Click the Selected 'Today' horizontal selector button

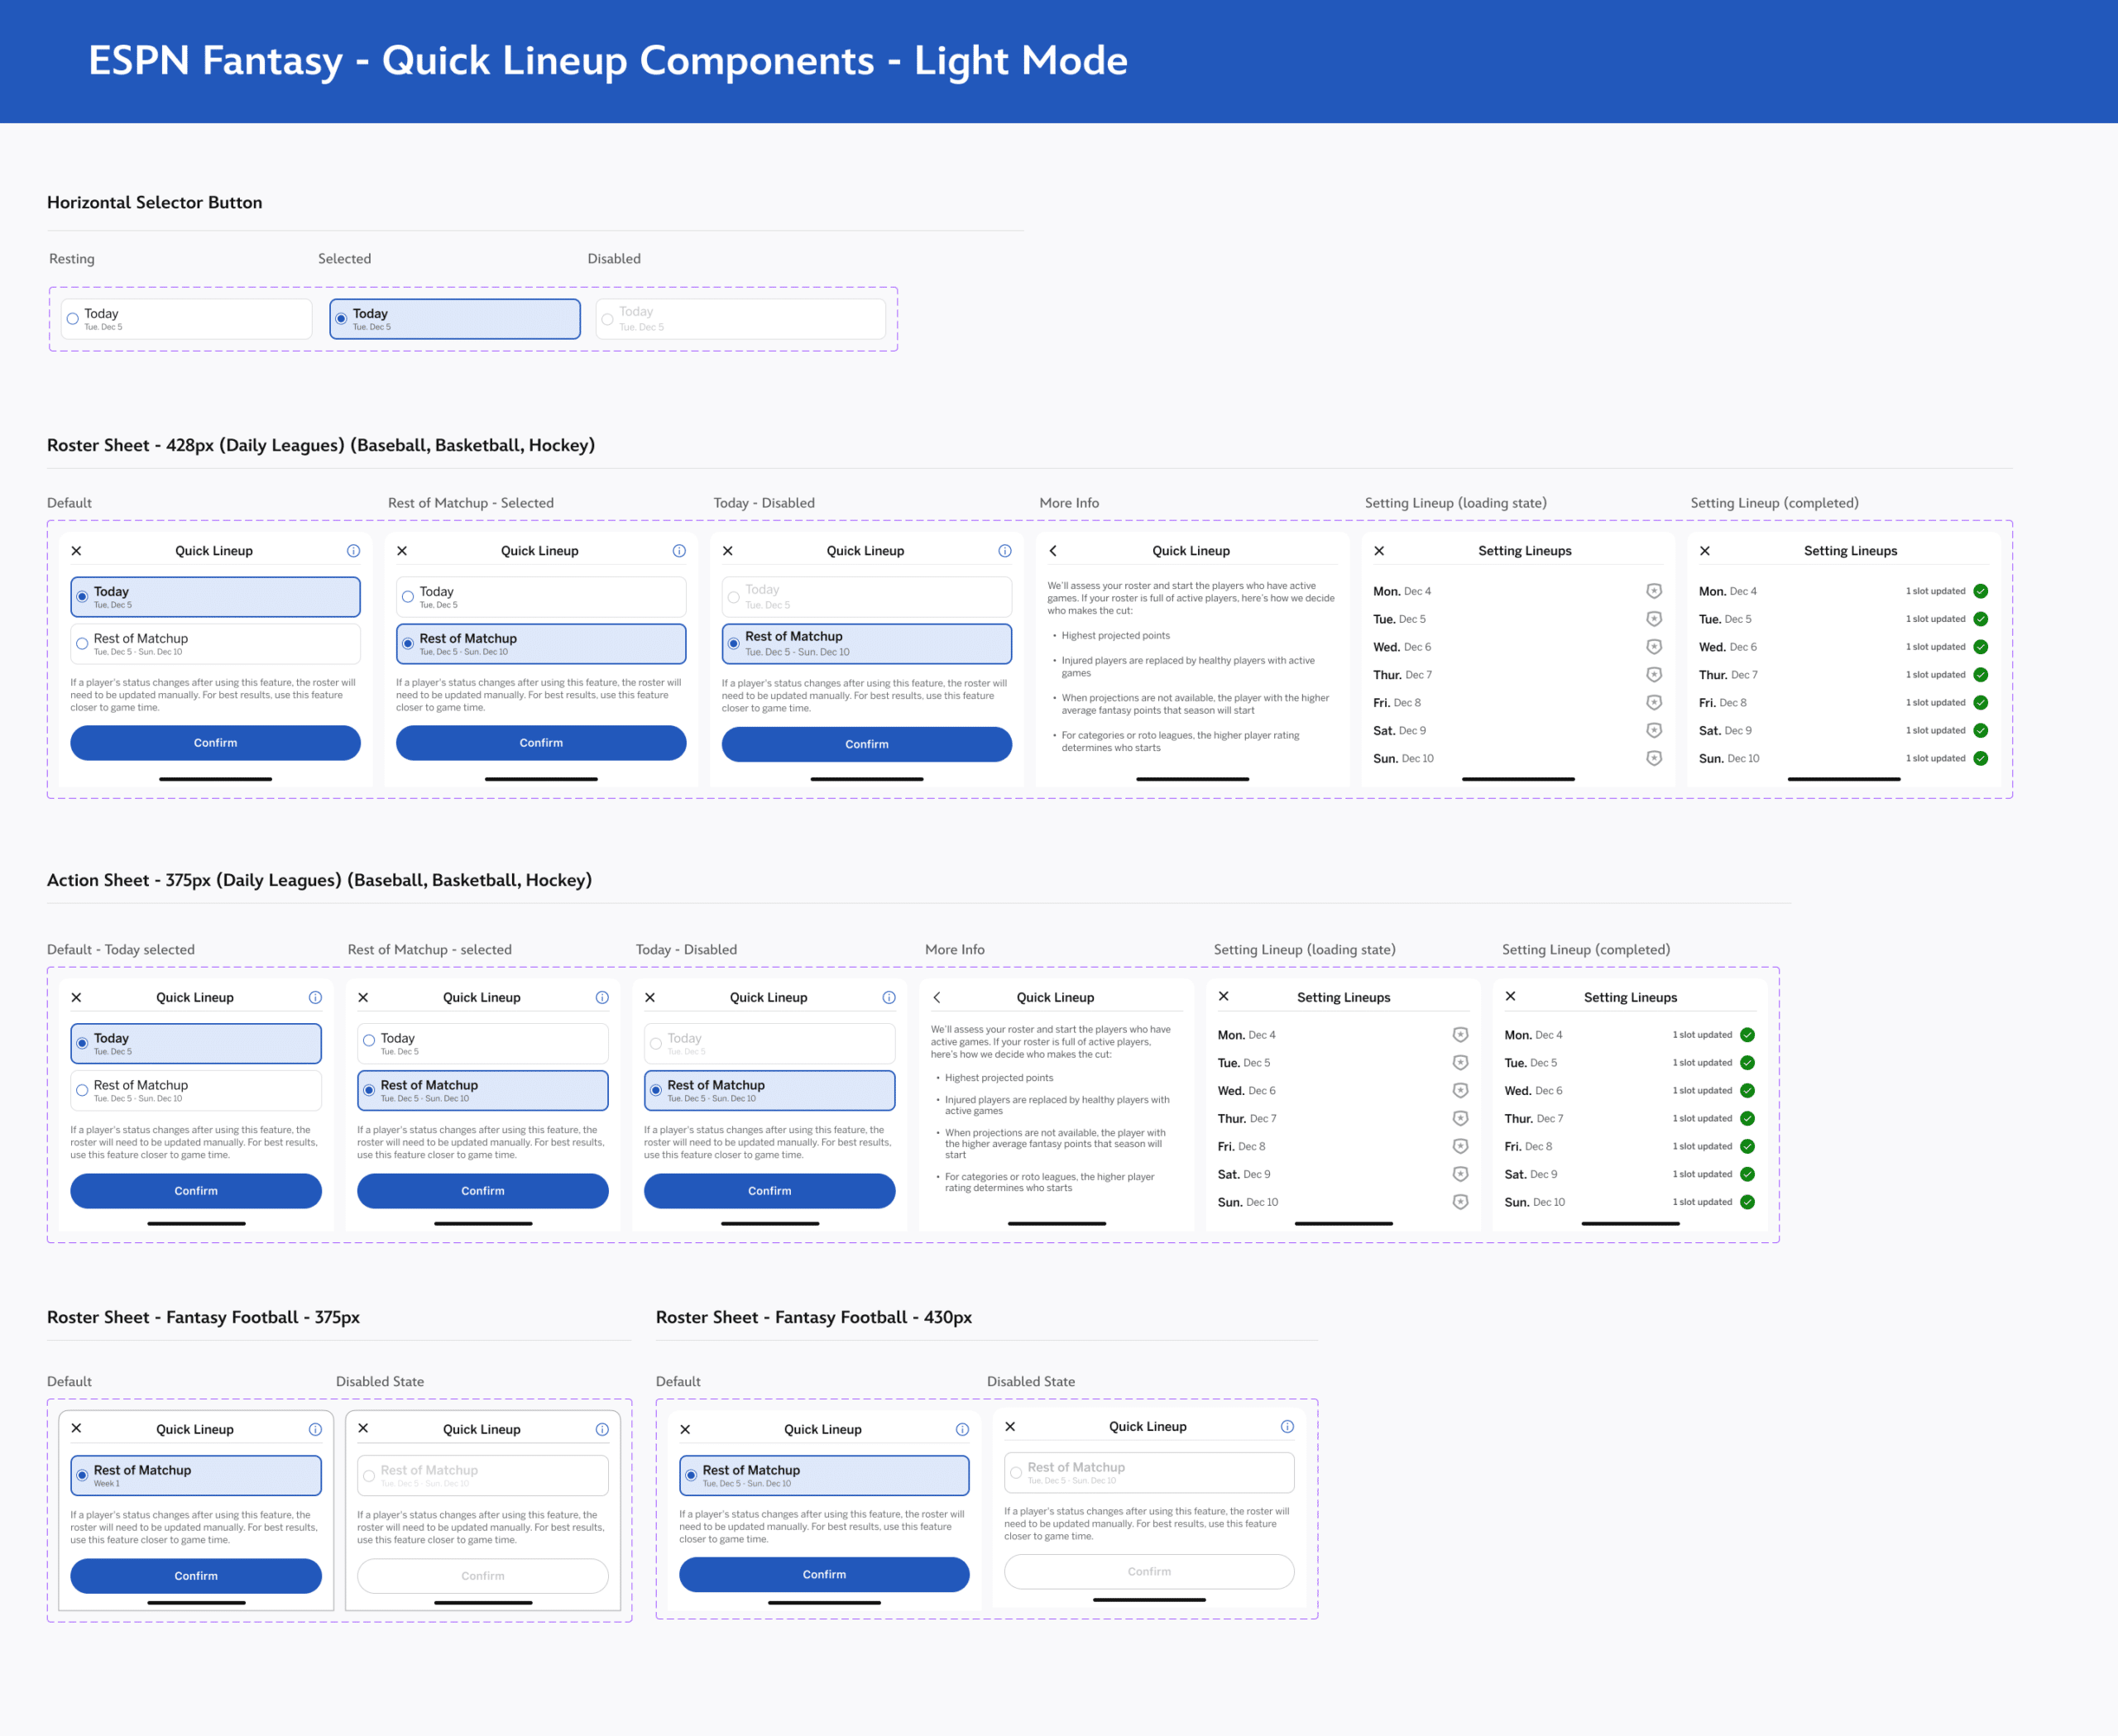(455, 319)
